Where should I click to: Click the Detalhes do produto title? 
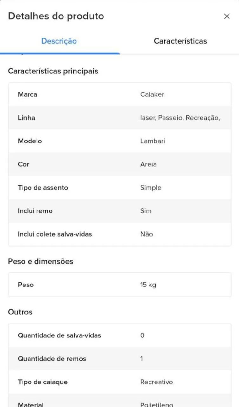coord(56,16)
